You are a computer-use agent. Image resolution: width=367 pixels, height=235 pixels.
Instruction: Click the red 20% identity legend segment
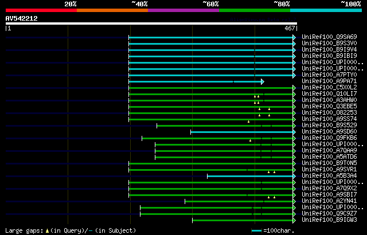(x=41, y=10)
